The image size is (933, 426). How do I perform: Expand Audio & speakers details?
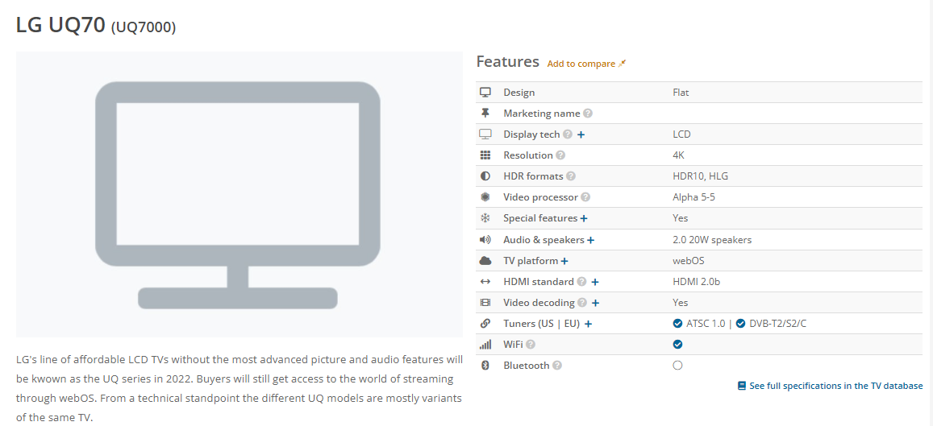[x=591, y=240]
